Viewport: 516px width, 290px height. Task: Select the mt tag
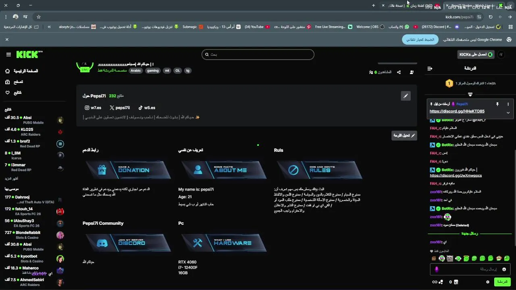(167, 70)
